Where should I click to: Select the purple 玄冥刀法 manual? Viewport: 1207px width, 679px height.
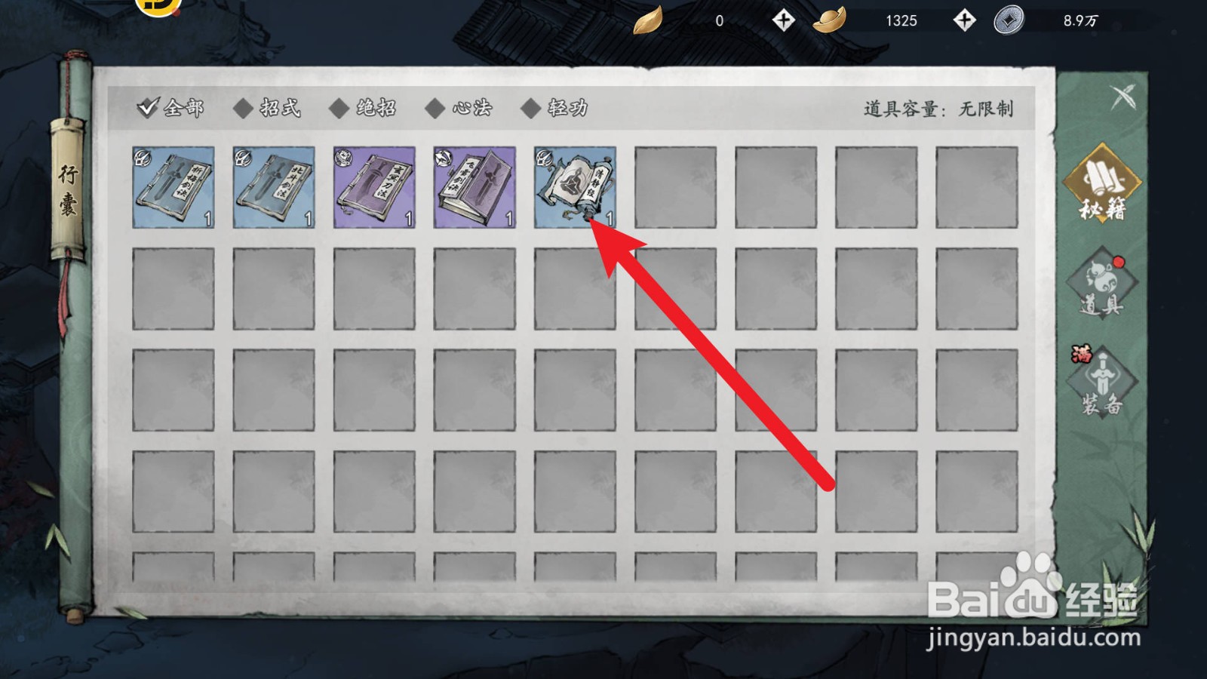point(374,187)
